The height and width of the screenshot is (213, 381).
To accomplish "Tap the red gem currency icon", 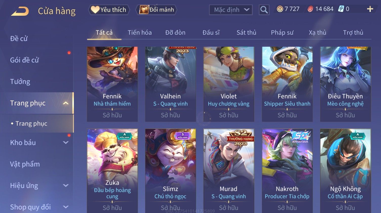I will (310, 9).
